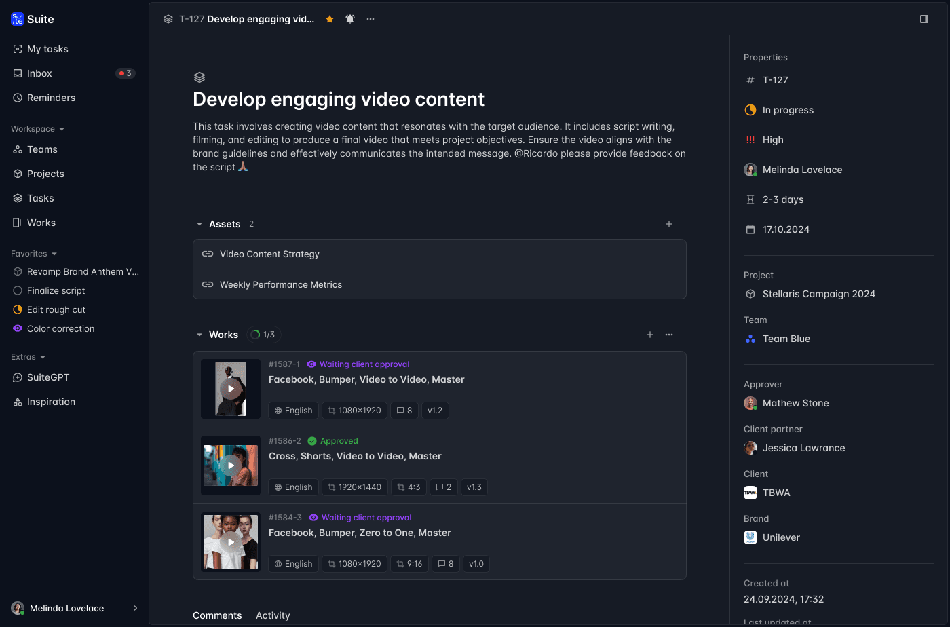Image resolution: width=950 pixels, height=627 pixels.
Task: Switch to the Activity tab
Action: (x=273, y=615)
